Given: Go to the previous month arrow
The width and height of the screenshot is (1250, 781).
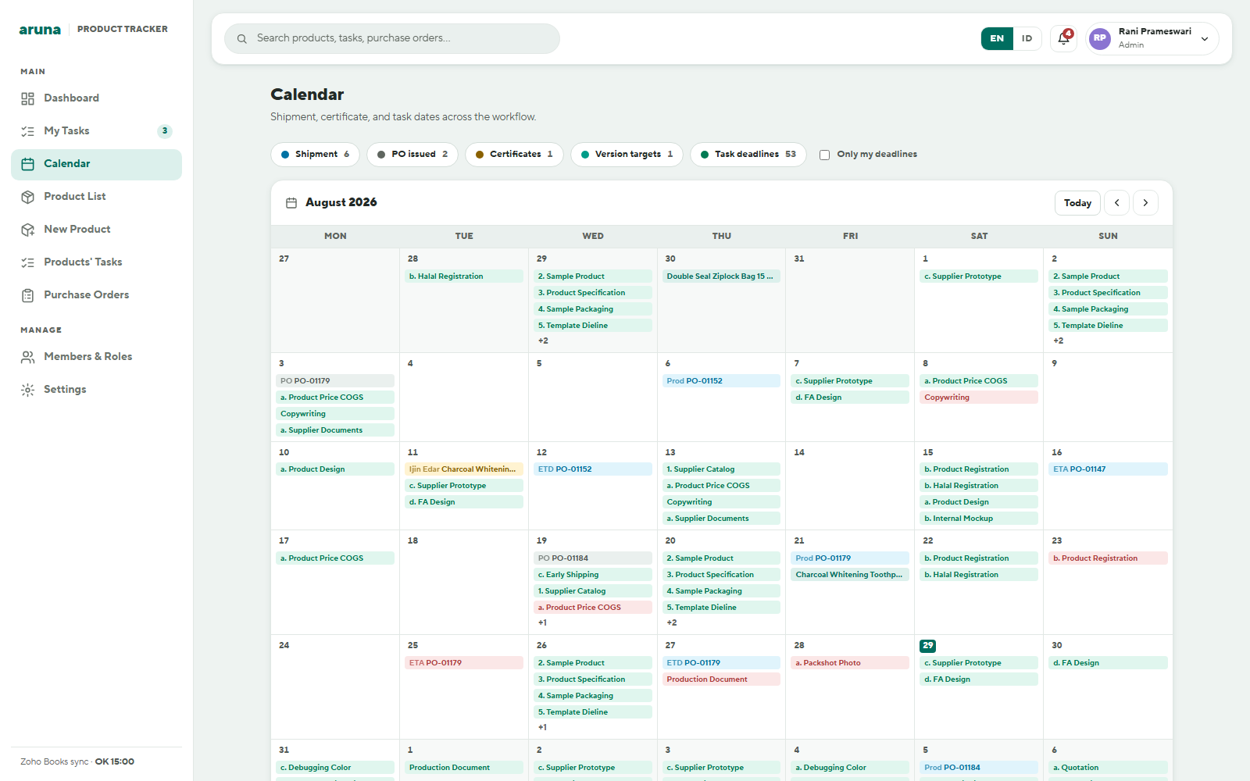Looking at the screenshot, I should (1117, 203).
